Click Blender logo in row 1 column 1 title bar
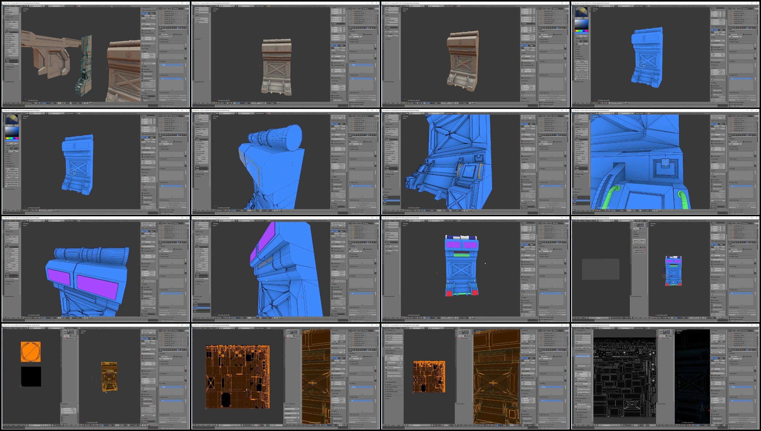 [x=4, y=3]
